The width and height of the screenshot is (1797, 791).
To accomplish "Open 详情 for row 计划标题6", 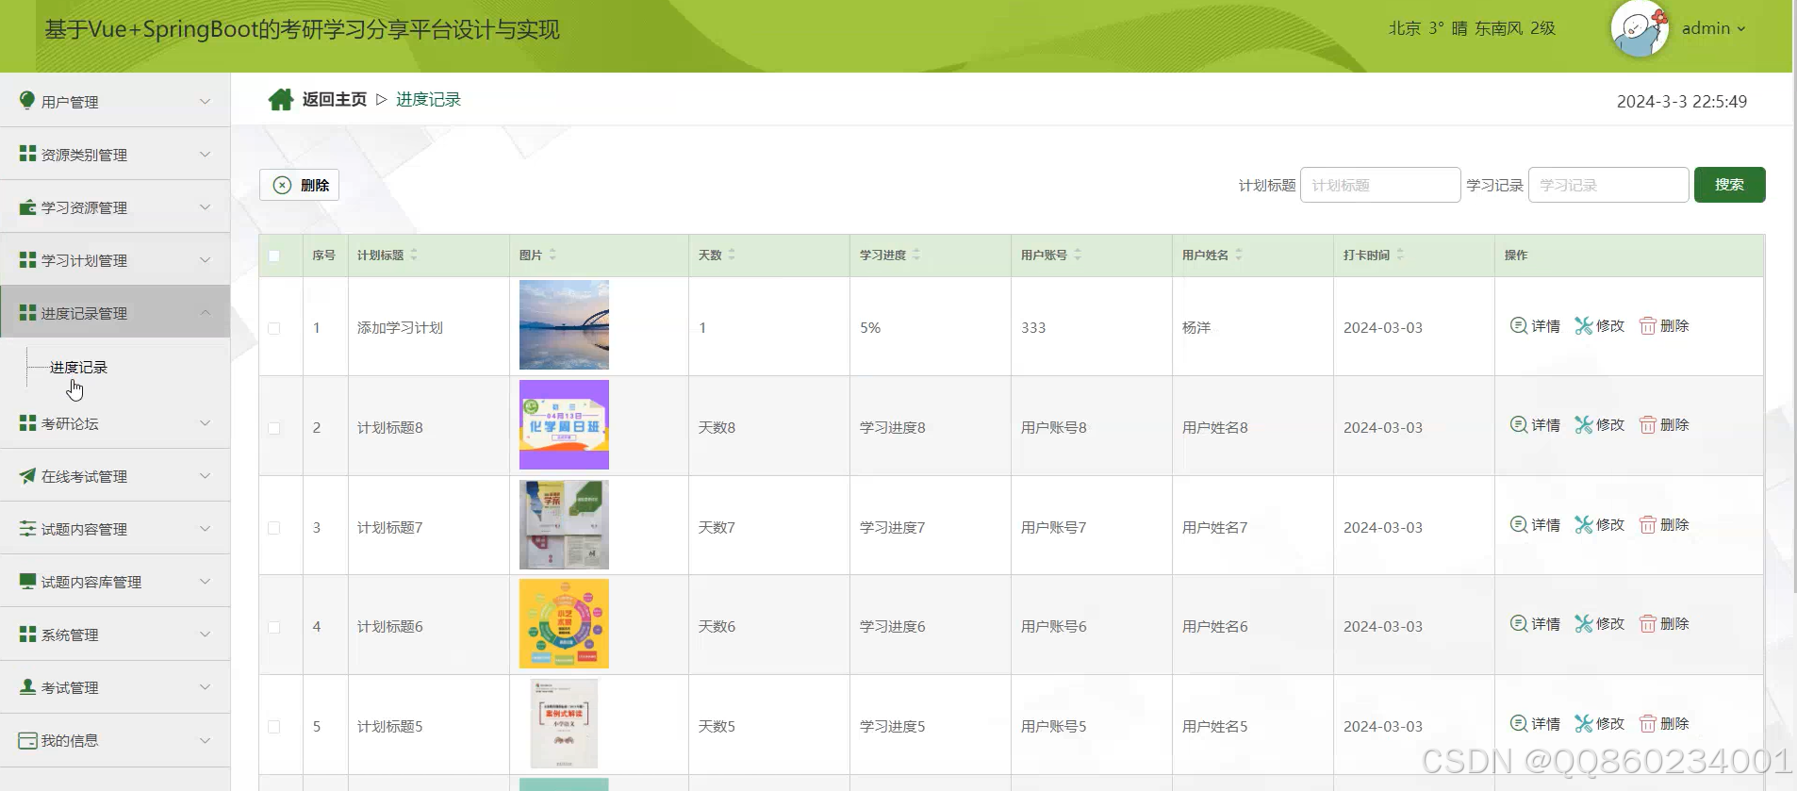I will point(1535,624).
